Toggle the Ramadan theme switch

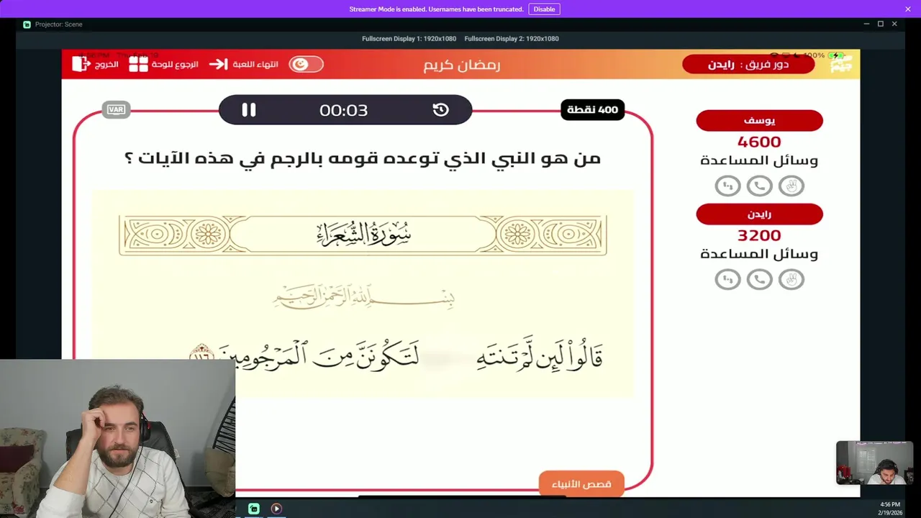coord(306,64)
